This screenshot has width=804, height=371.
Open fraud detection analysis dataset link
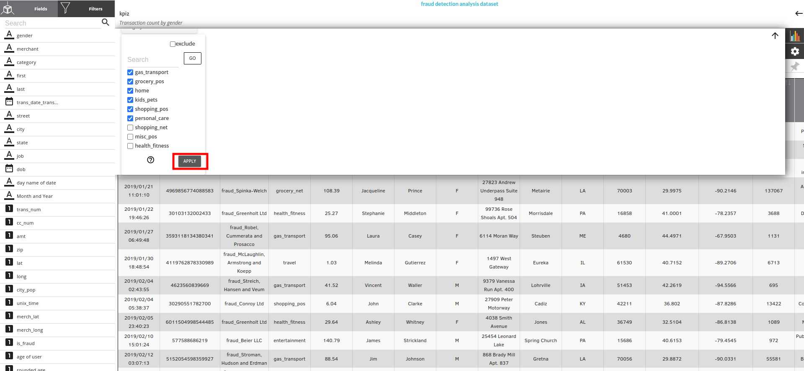[x=459, y=4]
